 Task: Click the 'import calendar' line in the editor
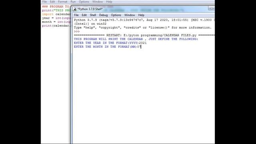(x=56, y=14)
